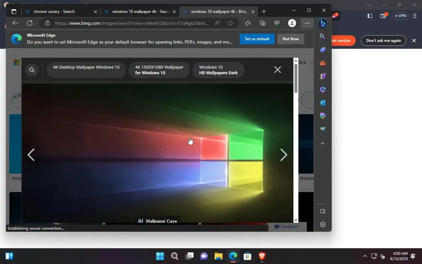Select the 4K Desktop Wallpaper Windows 10 chip

coord(86,70)
